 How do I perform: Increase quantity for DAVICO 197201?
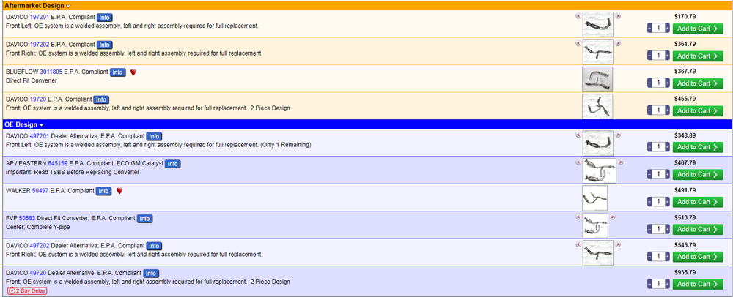click(x=668, y=29)
